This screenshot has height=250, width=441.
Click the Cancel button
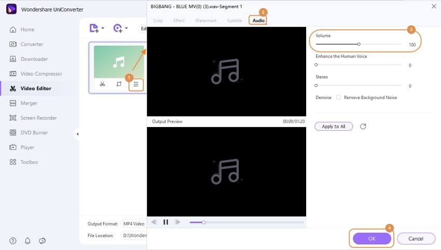point(416,239)
